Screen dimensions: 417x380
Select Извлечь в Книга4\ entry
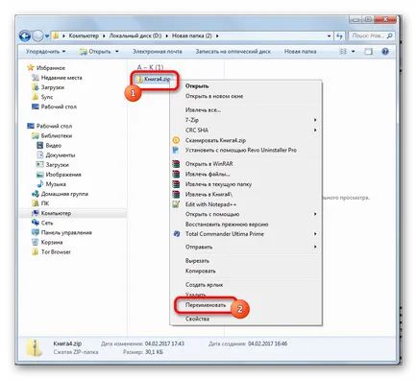[246, 194]
